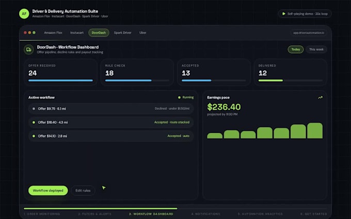The height and width of the screenshot is (219, 351).
Task: Click the self-playing demo 20s loop pill
Action: coord(305,13)
